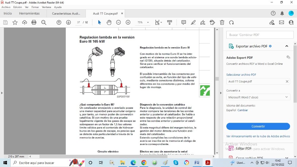Open the Archivo menu

click(6, 7)
